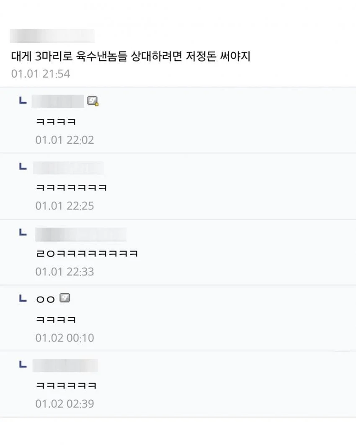Open blurred nickname of the 22:33 reply
The width and height of the screenshot is (356, 445).
[80, 234]
